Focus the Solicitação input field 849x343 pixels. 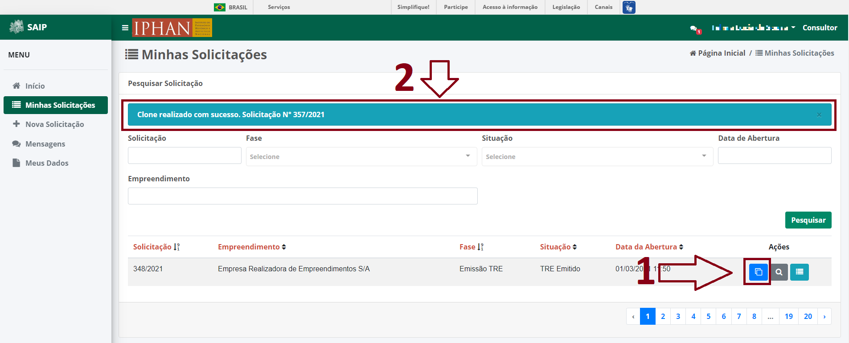pos(185,155)
